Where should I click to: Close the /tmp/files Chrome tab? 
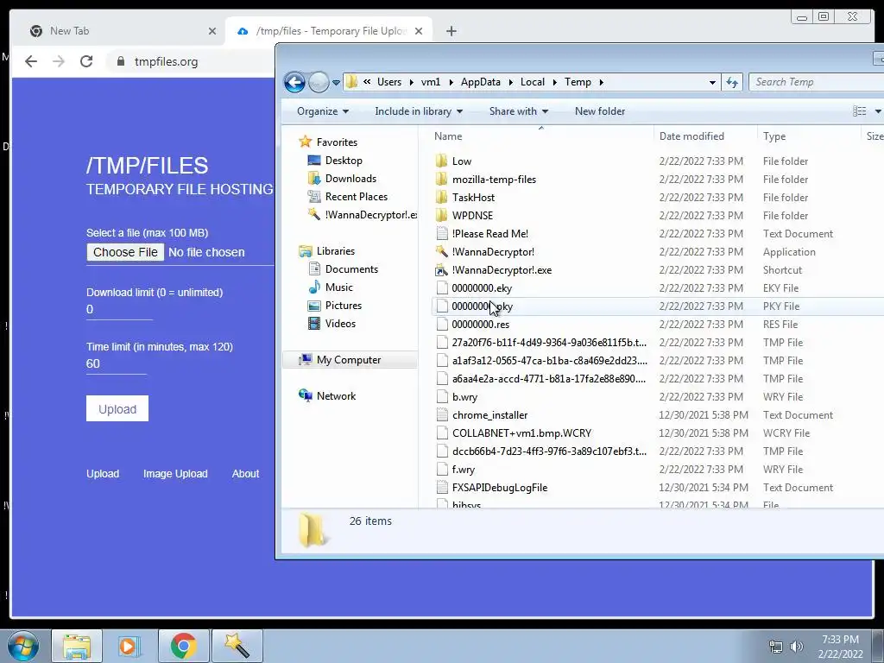[x=419, y=32]
